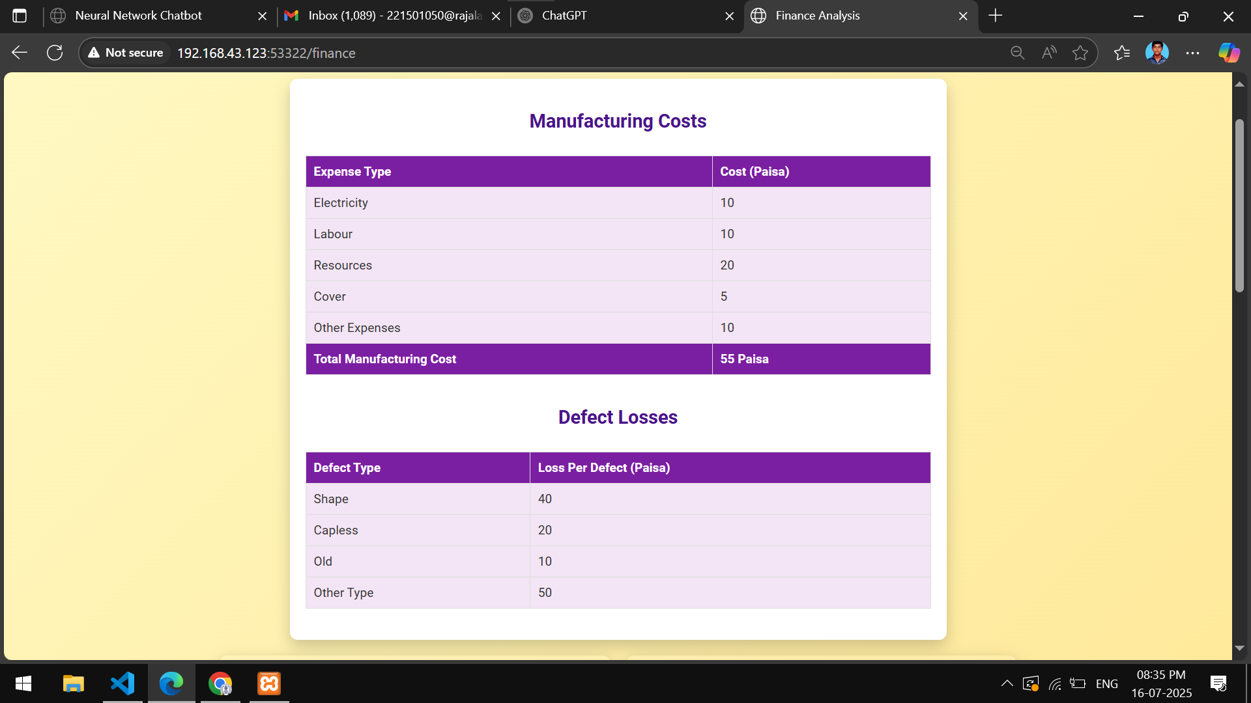Open a new browser tab
This screenshot has width=1251, height=703.
tap(995, 16)
